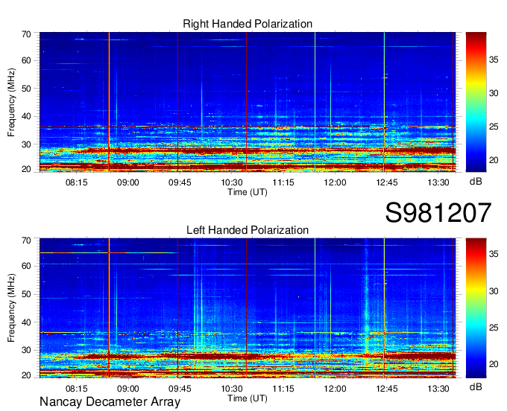This screenshot has width=507, height=411.
Task: Click Frequency (MHz) axis label of Right Handed plot
Action: [11, 102]
